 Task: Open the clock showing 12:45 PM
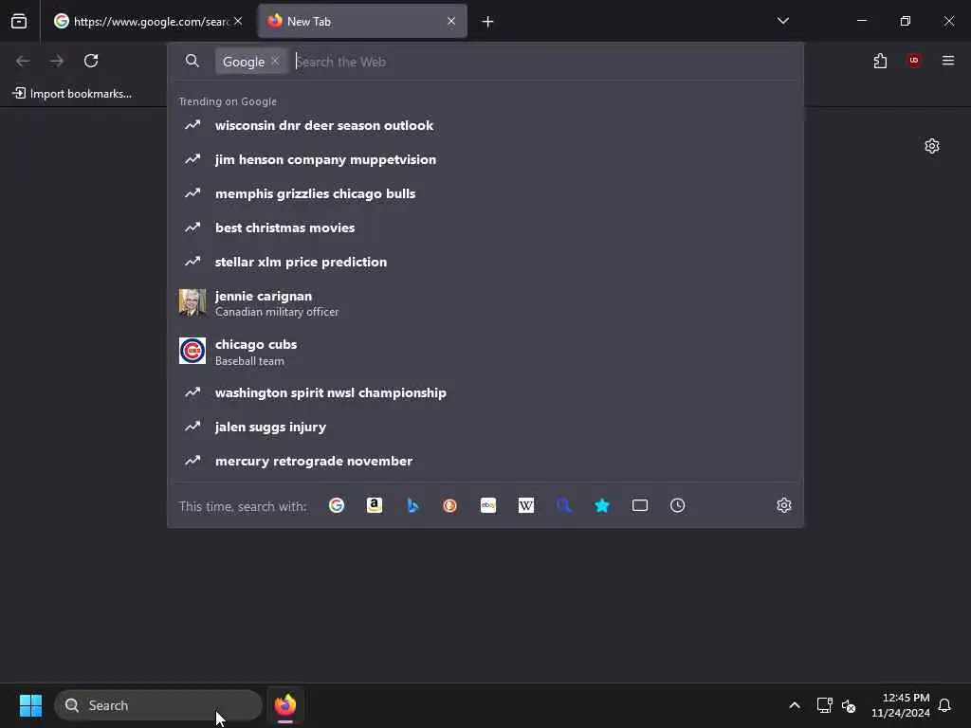click(x=901, y=705)
